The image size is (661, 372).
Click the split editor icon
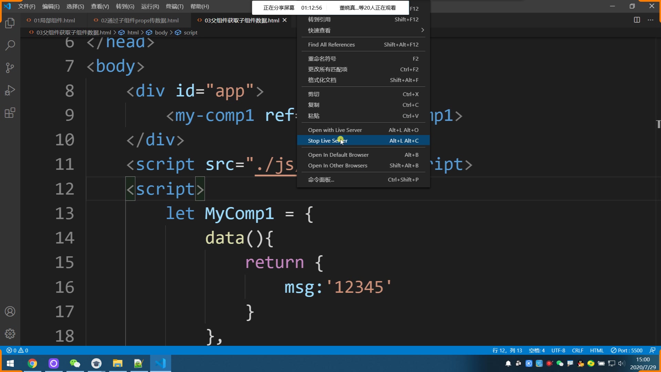click(637, 20)
